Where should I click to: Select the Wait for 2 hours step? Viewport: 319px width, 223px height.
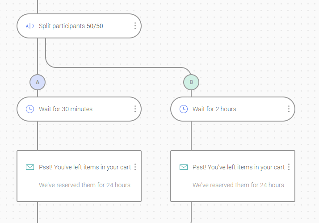233,109
